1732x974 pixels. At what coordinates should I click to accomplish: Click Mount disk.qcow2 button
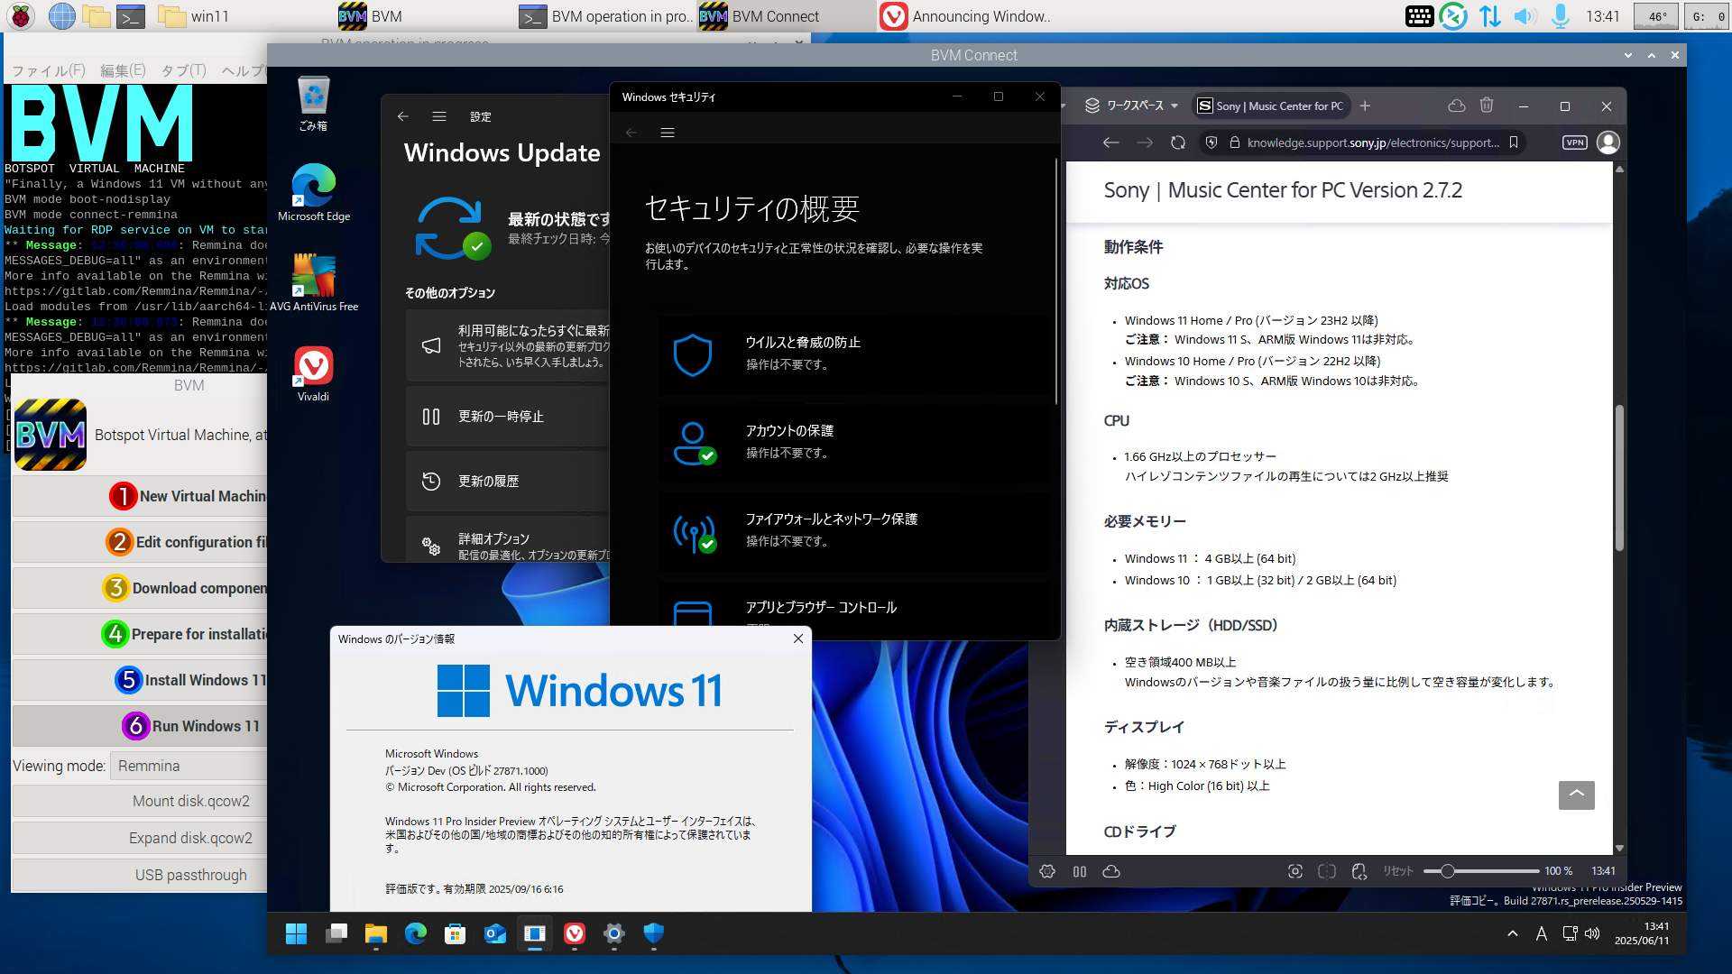click(140, 801)
